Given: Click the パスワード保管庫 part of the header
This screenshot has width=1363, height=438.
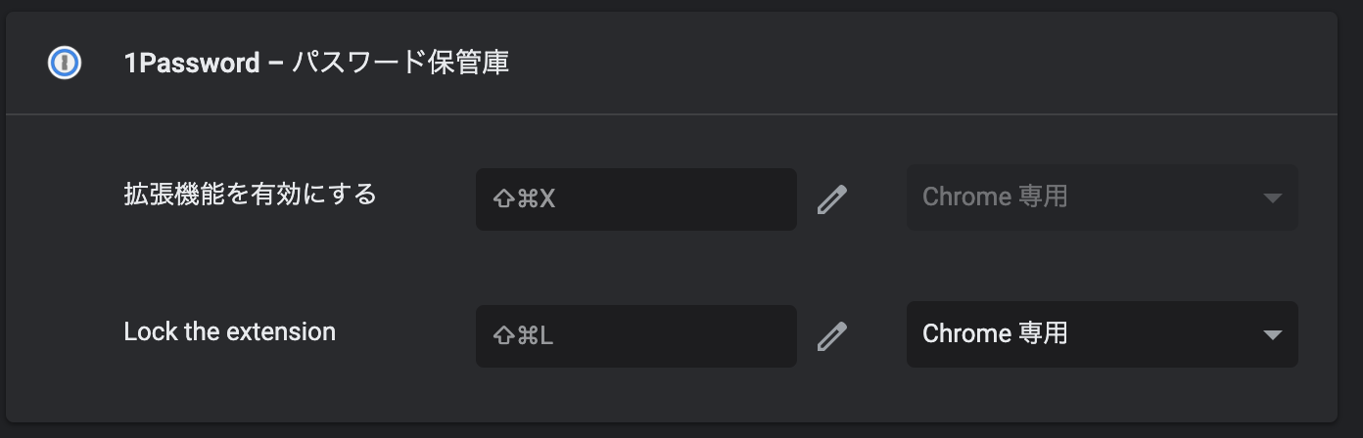Looking at the screenshot, I should pos(400,64).
